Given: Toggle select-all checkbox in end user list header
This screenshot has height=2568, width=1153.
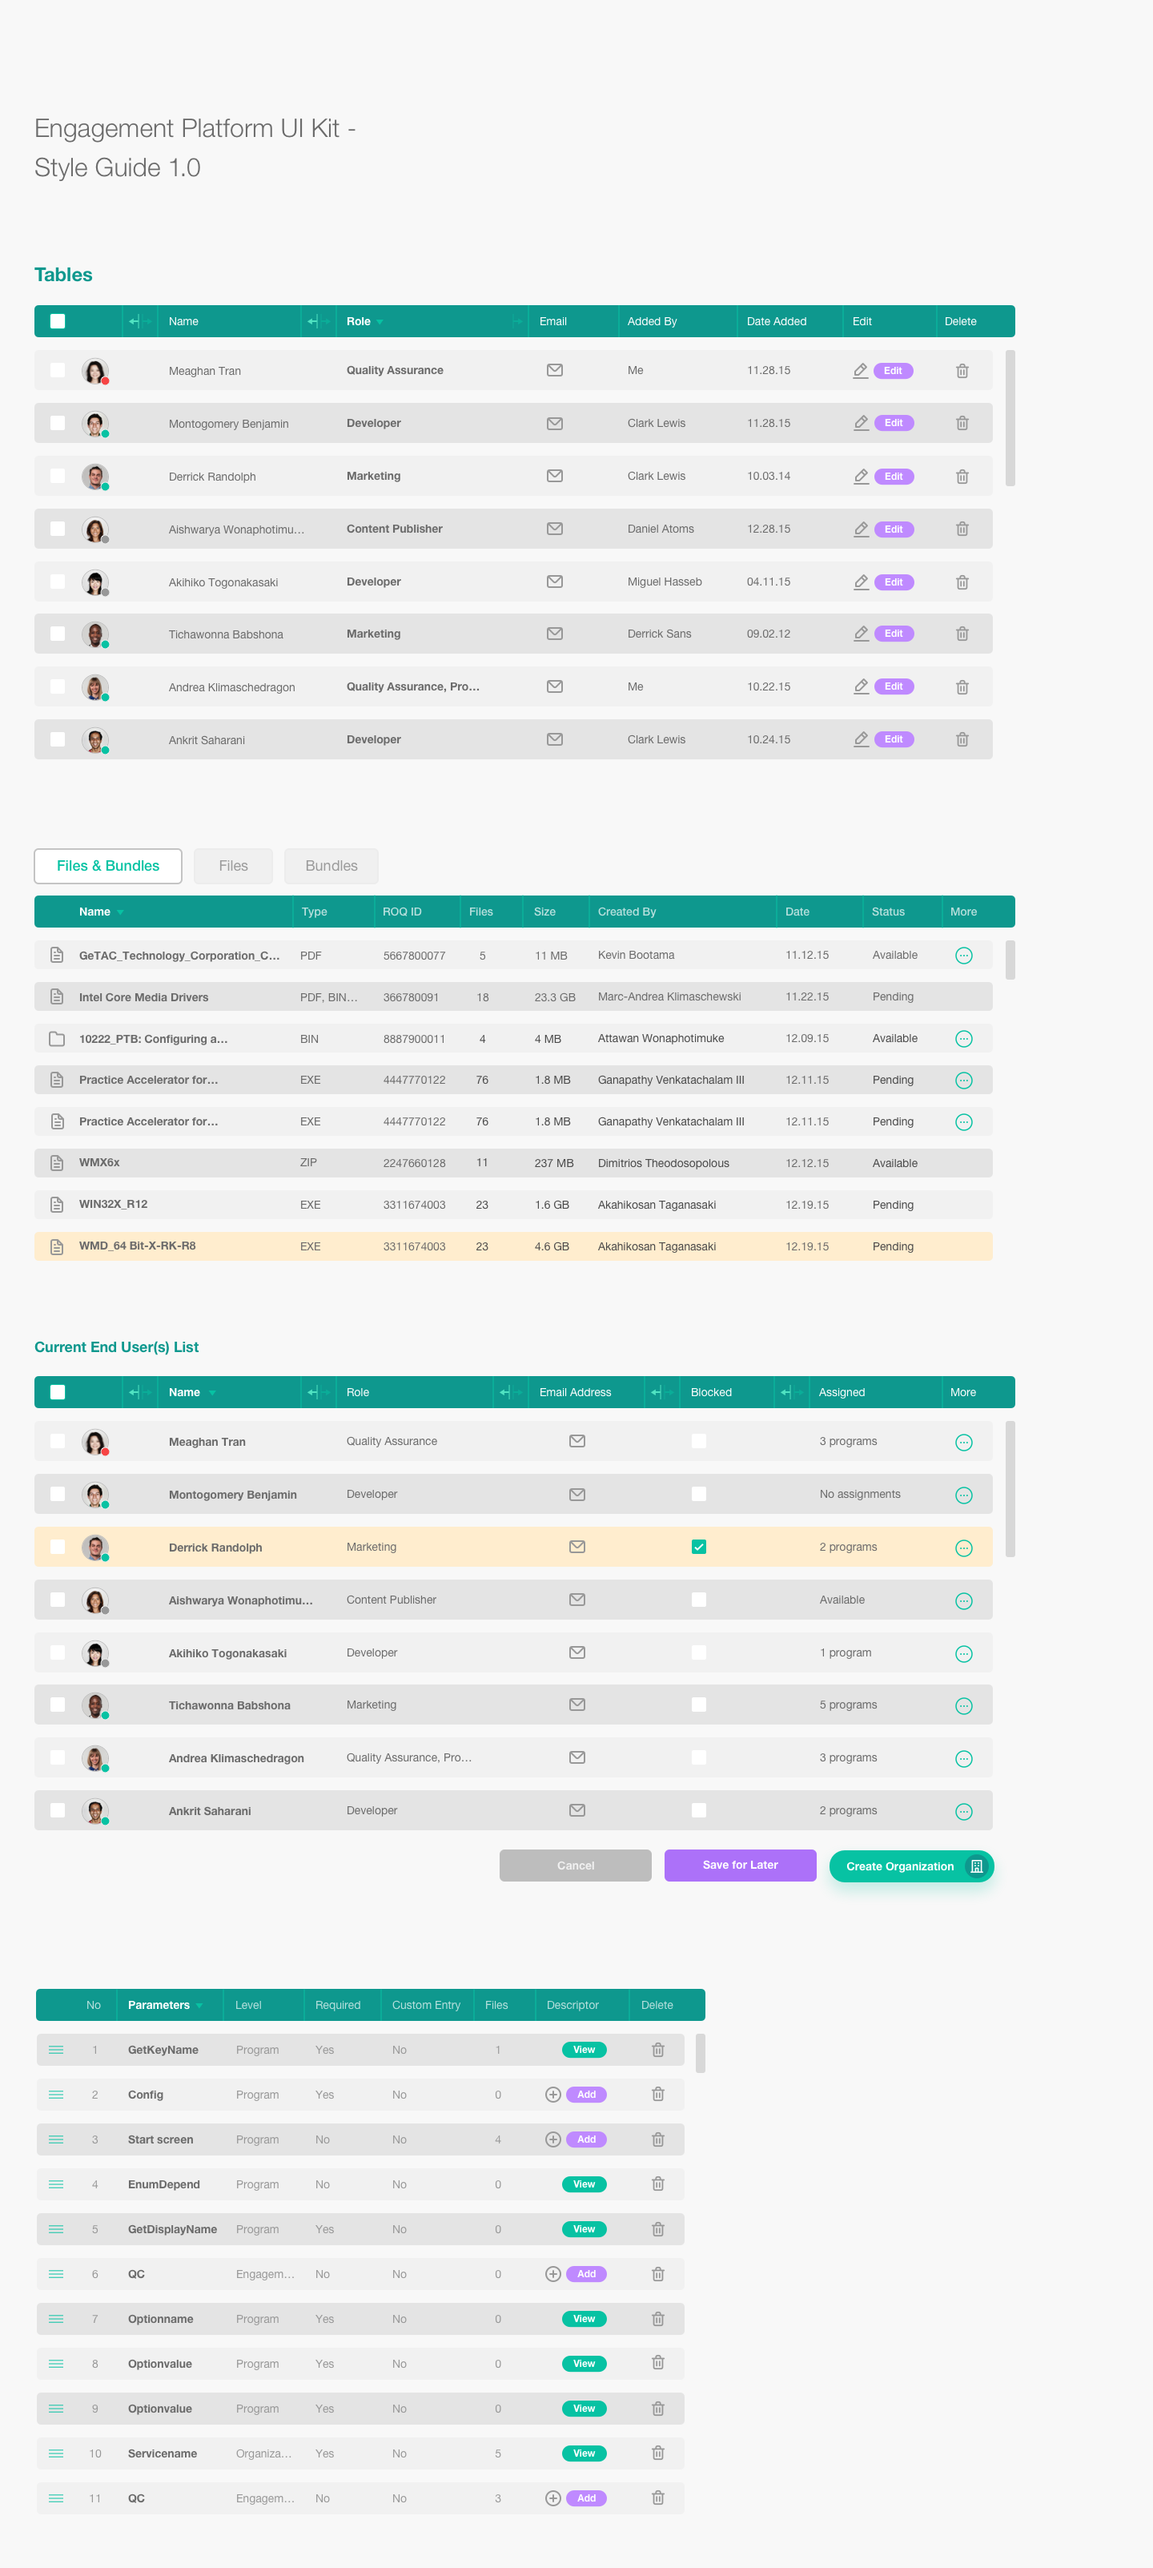Looking at the screenshot, I should tap(58, 1391).
